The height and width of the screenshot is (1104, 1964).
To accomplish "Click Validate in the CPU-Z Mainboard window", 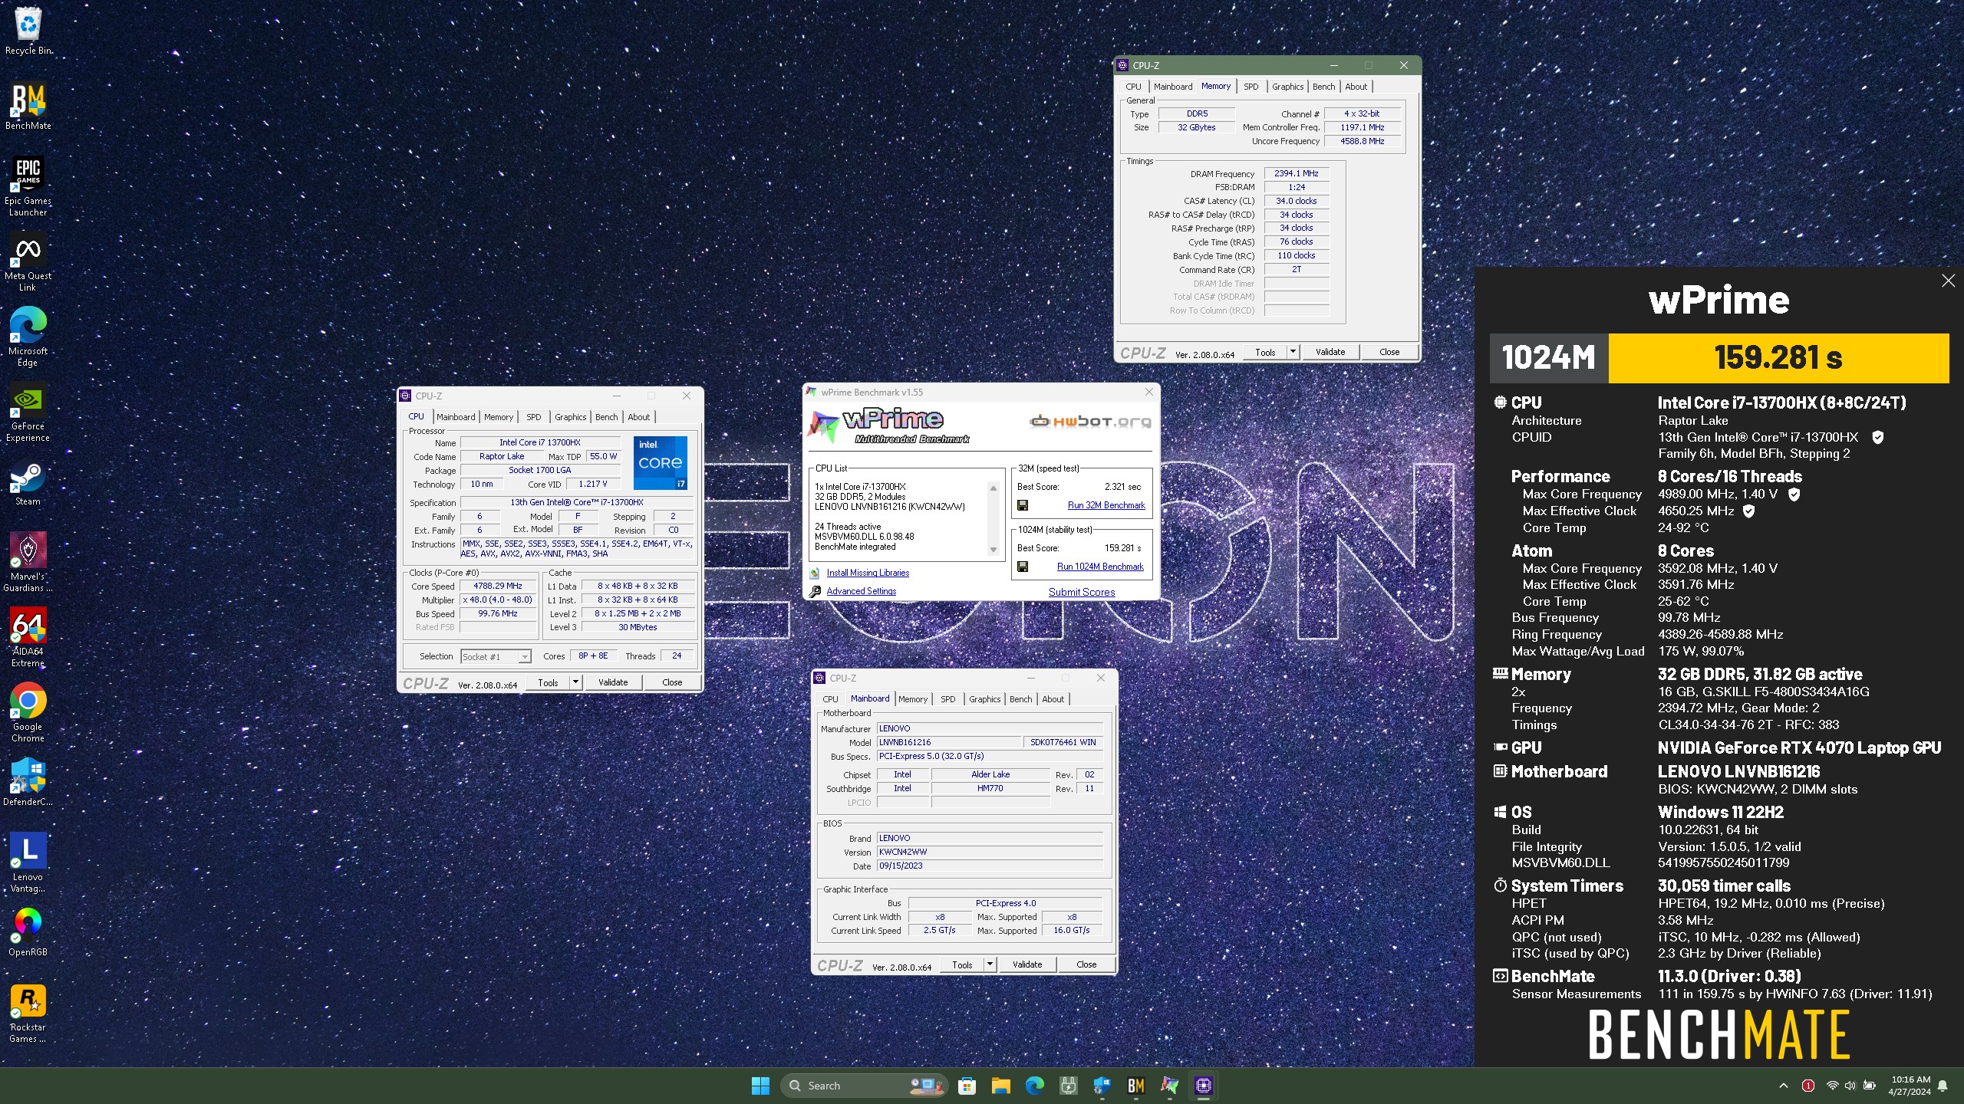I will pyautogui.click(x=1027, y=964).
